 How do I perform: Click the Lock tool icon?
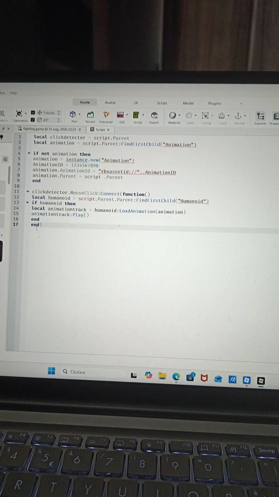point(222,116)
